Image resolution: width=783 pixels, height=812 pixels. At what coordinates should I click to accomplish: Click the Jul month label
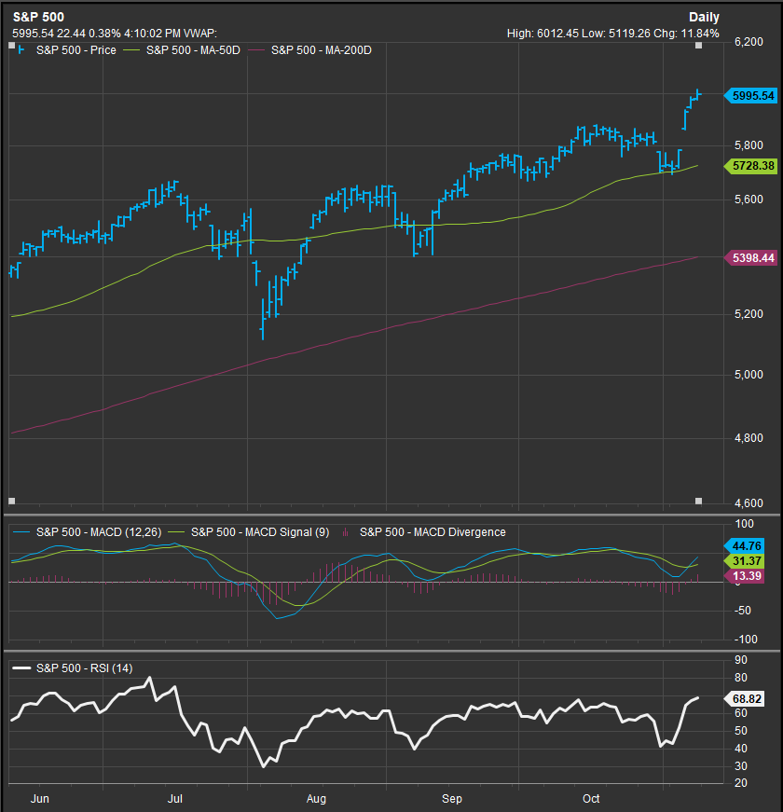pos(175,799)
